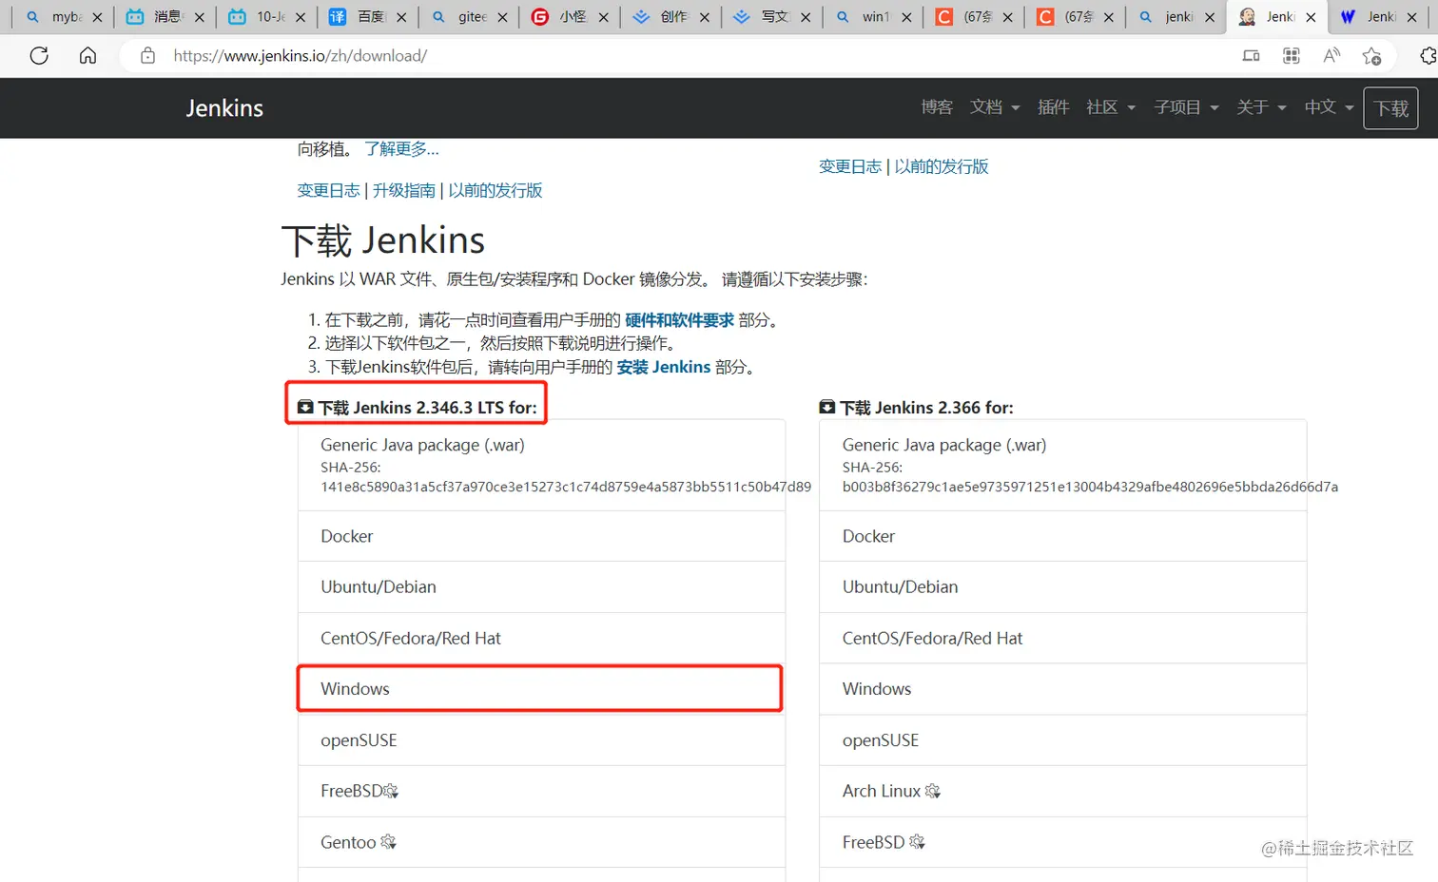Select Windows under Jenkins 2.366

(1062, 689)
